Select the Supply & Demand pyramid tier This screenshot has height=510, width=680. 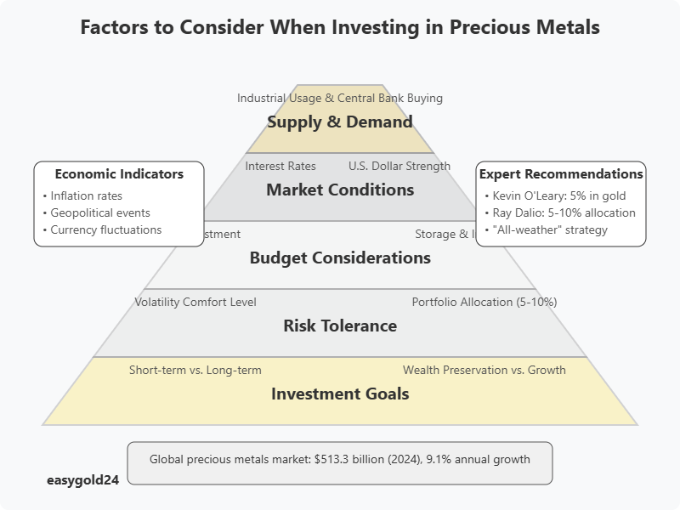click(x=340, y=122)
